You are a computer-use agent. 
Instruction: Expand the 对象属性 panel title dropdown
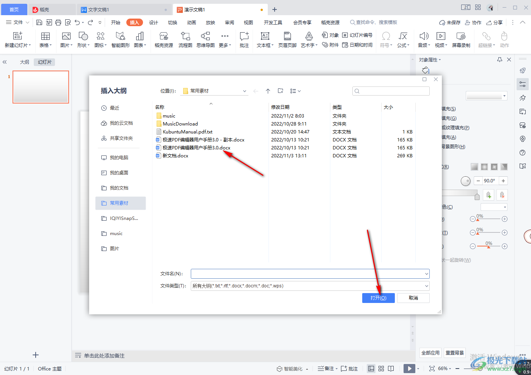coord(440,60)
